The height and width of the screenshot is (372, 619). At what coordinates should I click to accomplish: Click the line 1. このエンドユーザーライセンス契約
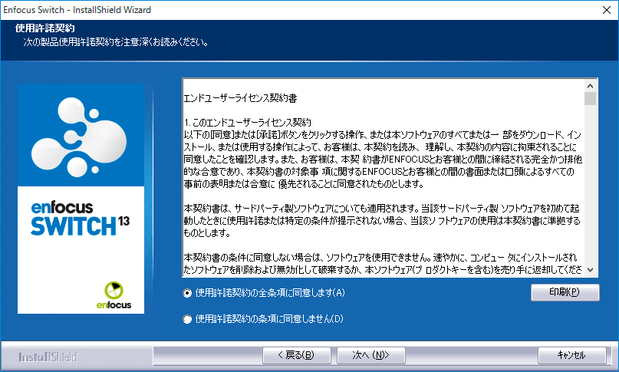pyautogui.click(x=248, y=123)
